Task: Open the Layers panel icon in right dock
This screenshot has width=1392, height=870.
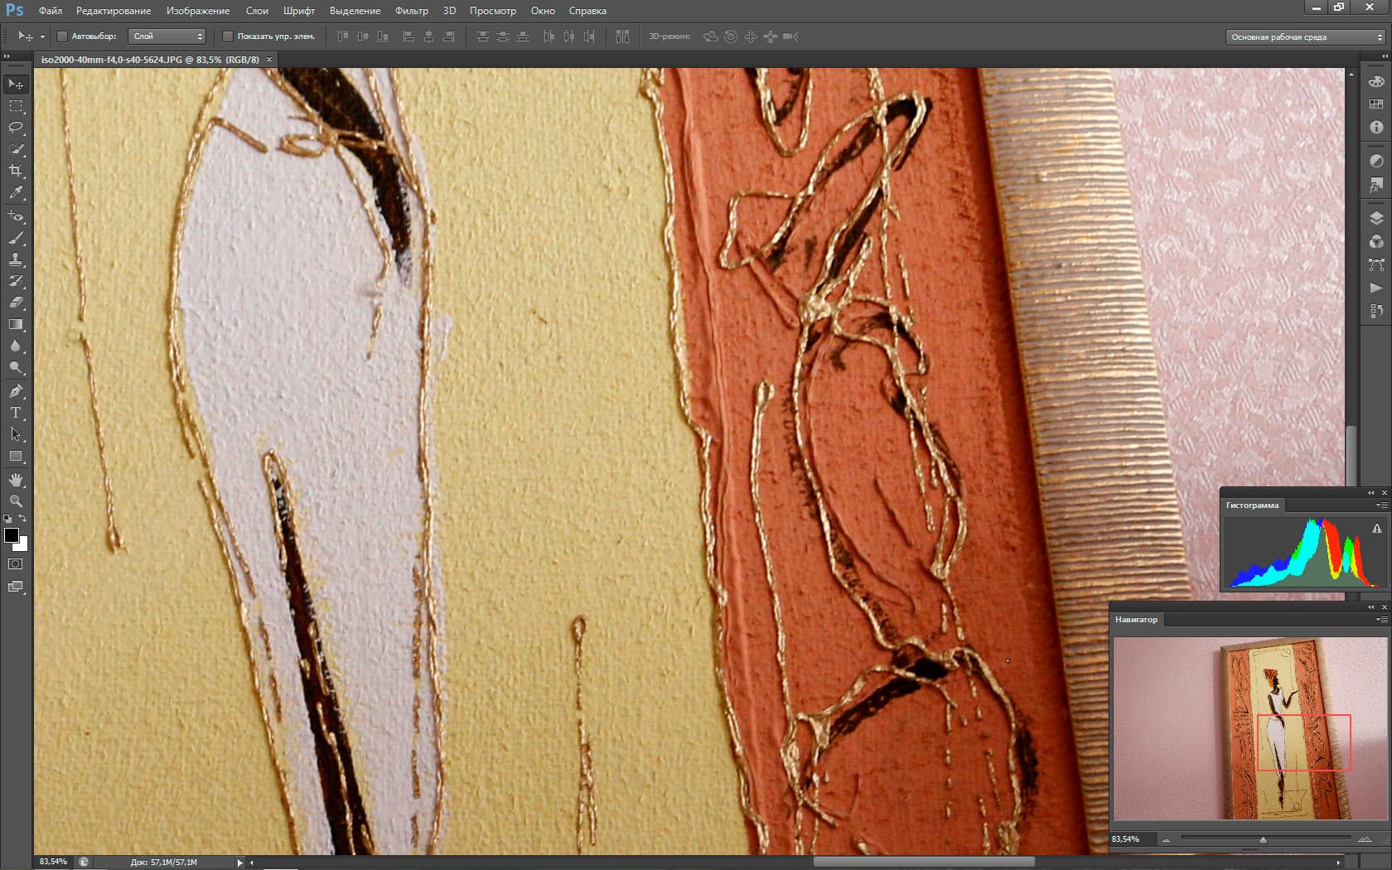Action: [x=1376, y=218]
